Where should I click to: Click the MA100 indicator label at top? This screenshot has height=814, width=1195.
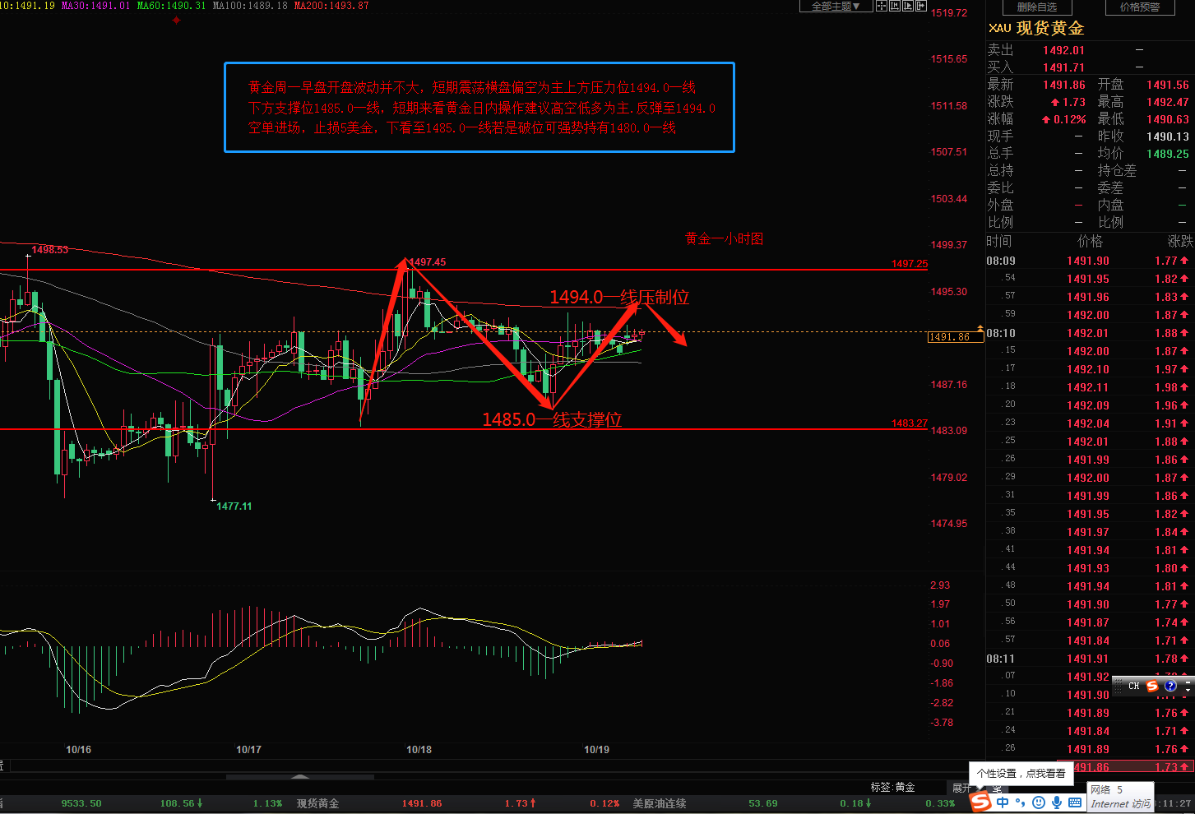click(x=250, y=6)
